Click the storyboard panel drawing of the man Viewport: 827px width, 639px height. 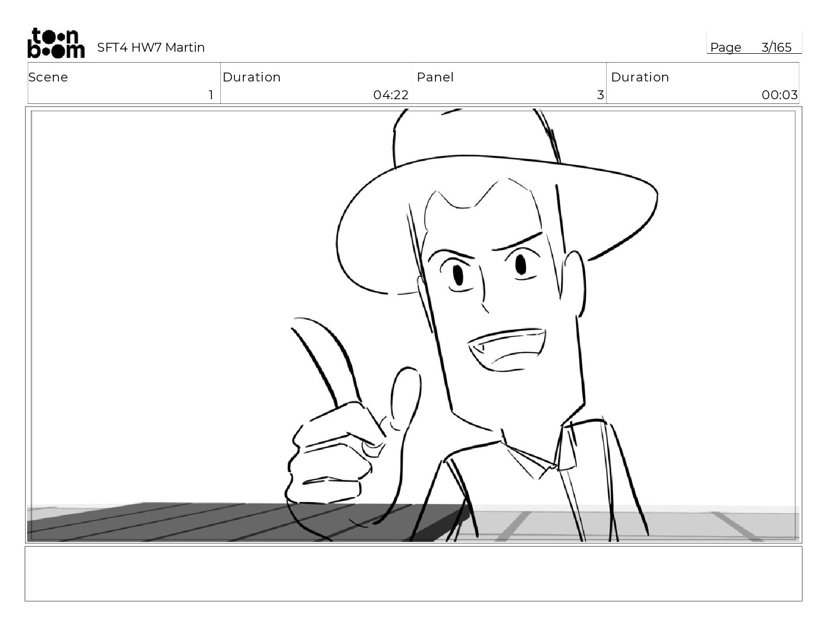(413, 325)
